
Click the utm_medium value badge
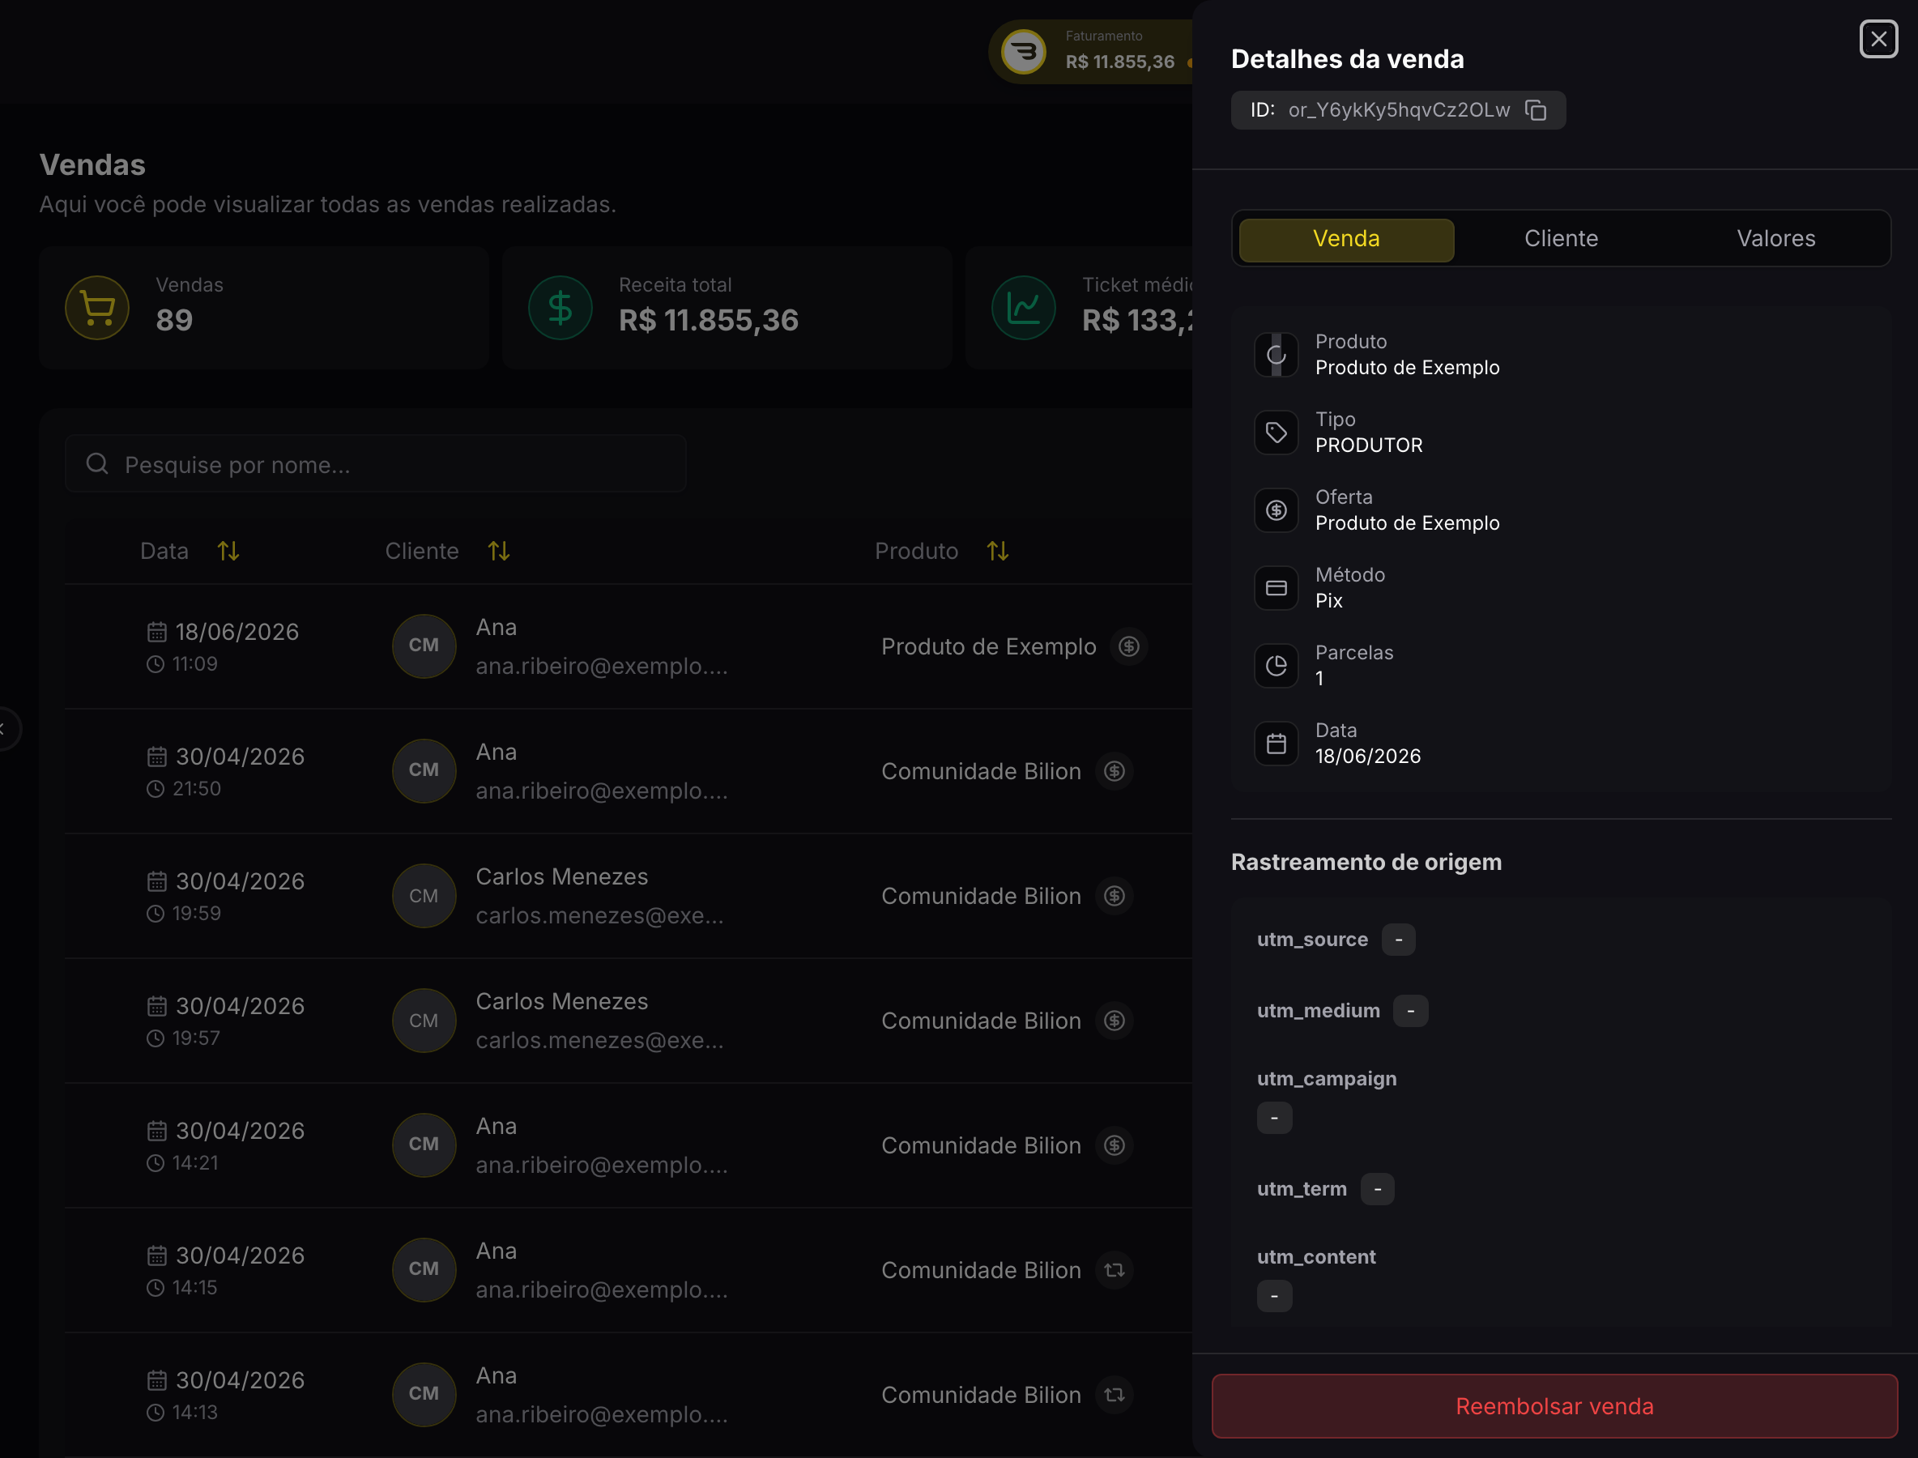tap(1410, 1011)
